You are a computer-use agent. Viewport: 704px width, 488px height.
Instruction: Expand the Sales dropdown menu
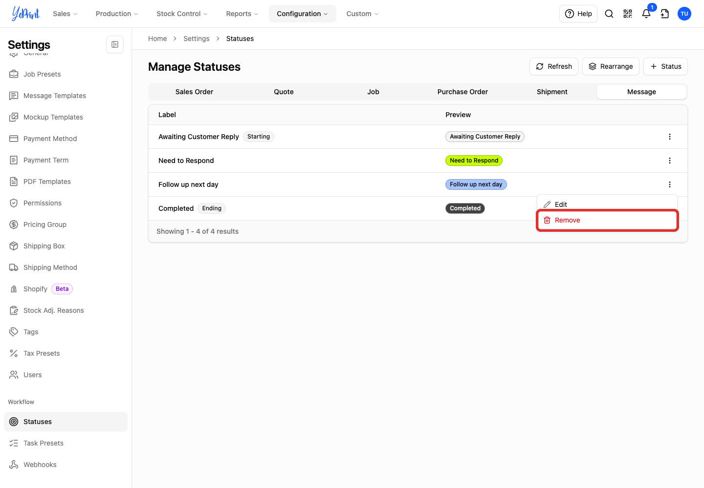65,14
